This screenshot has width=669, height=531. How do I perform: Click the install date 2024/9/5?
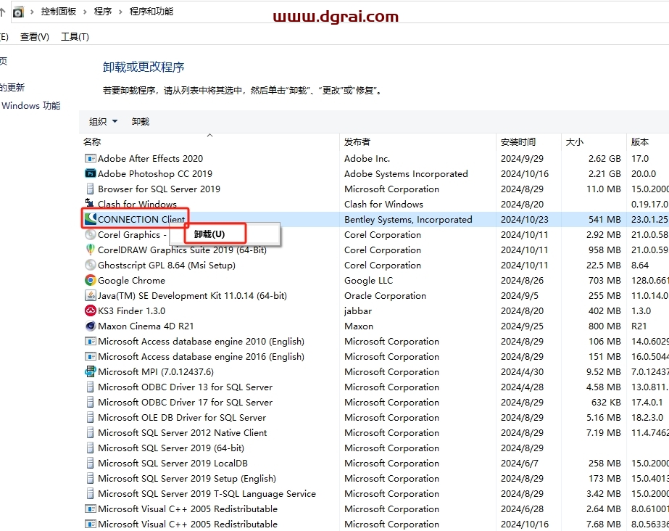pyautogui.click(x=520, y=295)
